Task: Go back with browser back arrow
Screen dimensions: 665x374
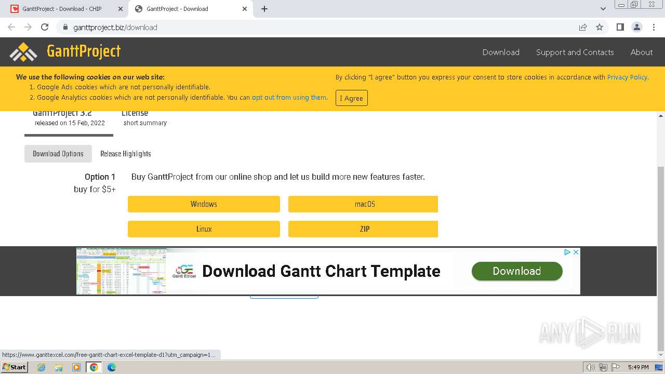Action: click(11, 27)
